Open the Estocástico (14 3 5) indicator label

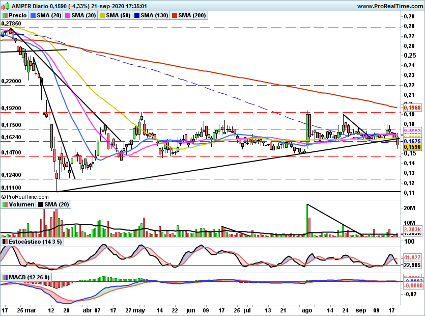pyautogui.click(x=35, y=242)
